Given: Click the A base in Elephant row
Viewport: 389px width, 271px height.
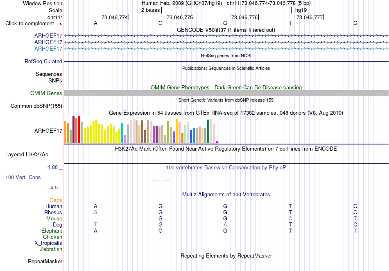Looking at the screenshot, I should [95, 231].
